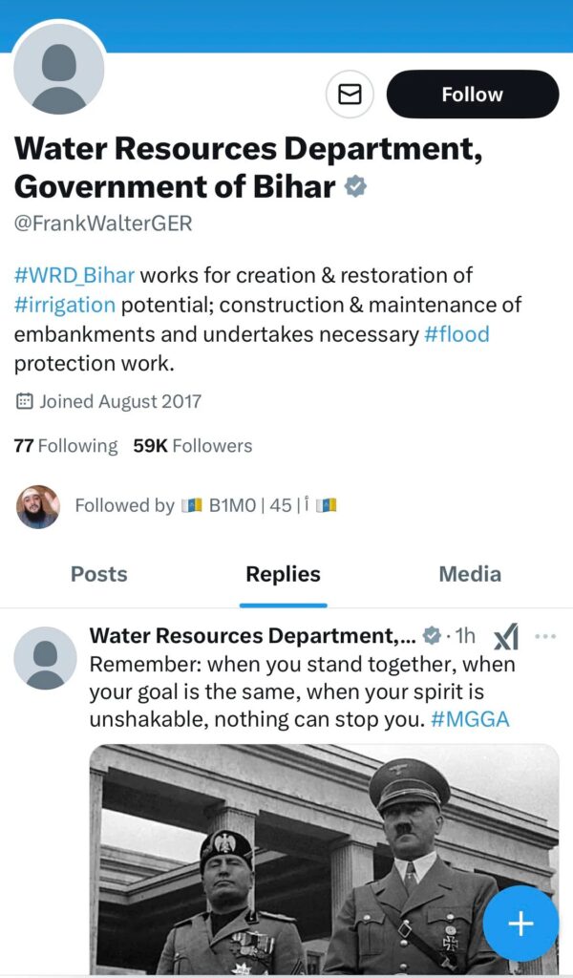573x978 pixels.
Task: Open the Media tab
Action: (469, 574)
